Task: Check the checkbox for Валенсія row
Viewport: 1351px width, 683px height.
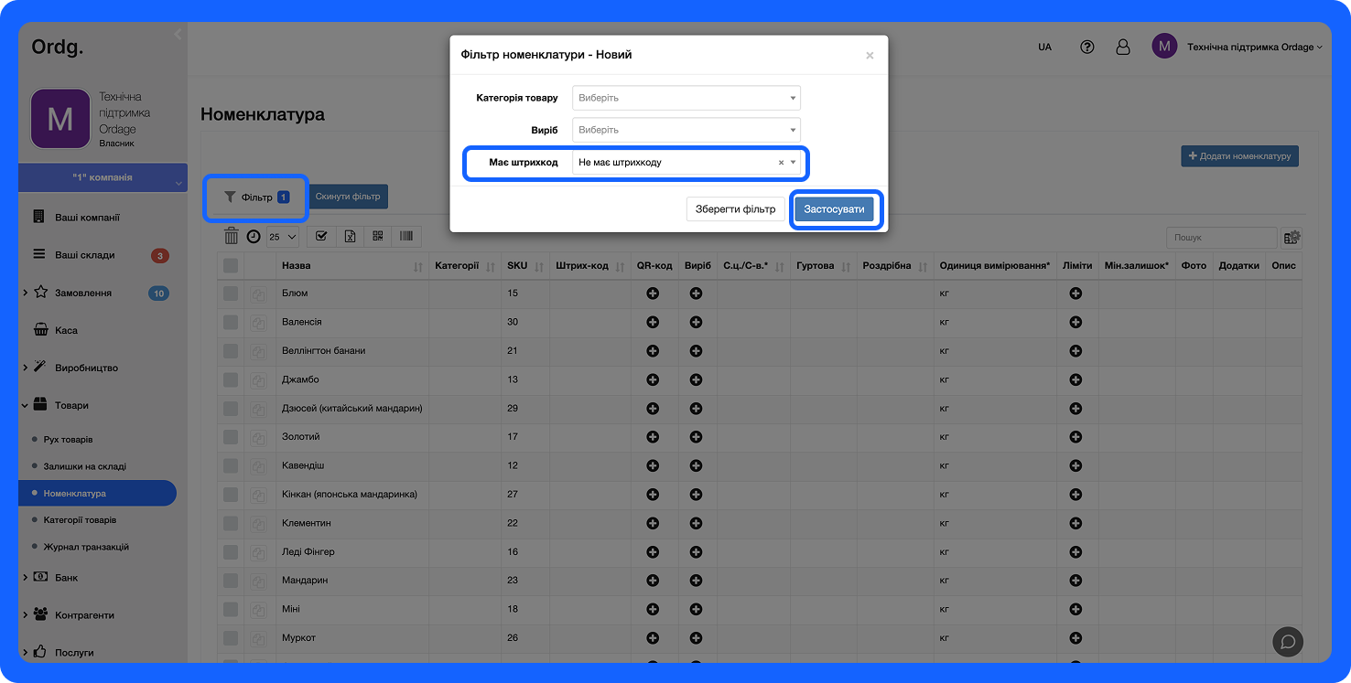Action: (x=231, y=322)
